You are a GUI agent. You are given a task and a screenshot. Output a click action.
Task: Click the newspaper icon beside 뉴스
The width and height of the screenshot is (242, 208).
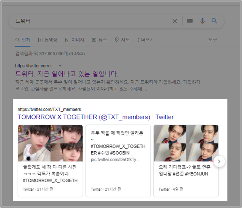pyautogui.click(x=94, y=40)
